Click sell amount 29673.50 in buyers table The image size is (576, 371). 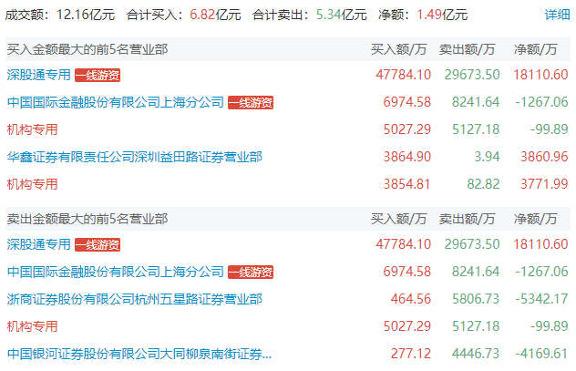pyautogui.click(x=472, y=75)
